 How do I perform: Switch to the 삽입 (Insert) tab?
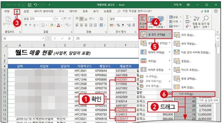(26, 11)
